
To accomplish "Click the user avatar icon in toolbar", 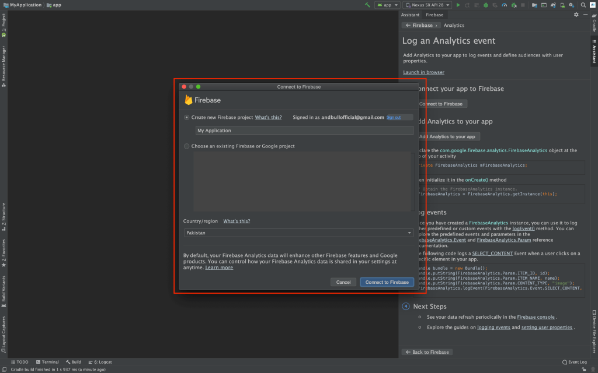I will (x=593, y=5).
